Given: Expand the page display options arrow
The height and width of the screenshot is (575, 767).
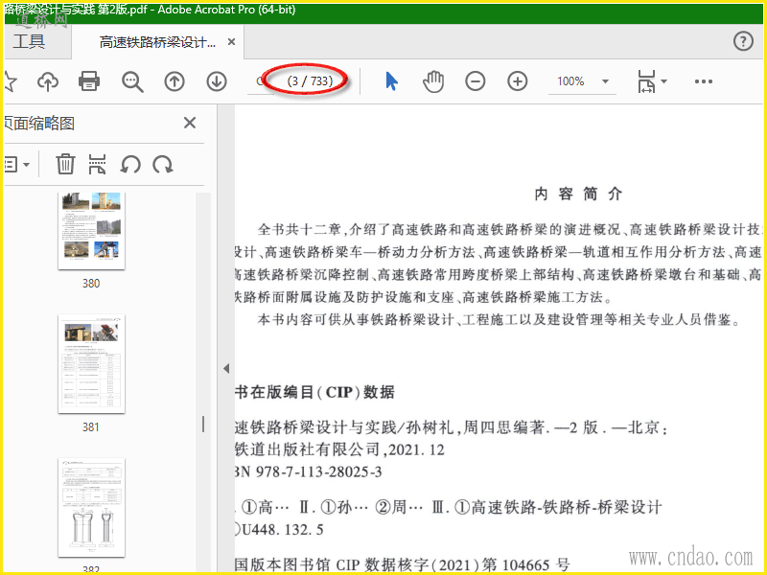Looking at the screenshot, I should coord(663,81).
